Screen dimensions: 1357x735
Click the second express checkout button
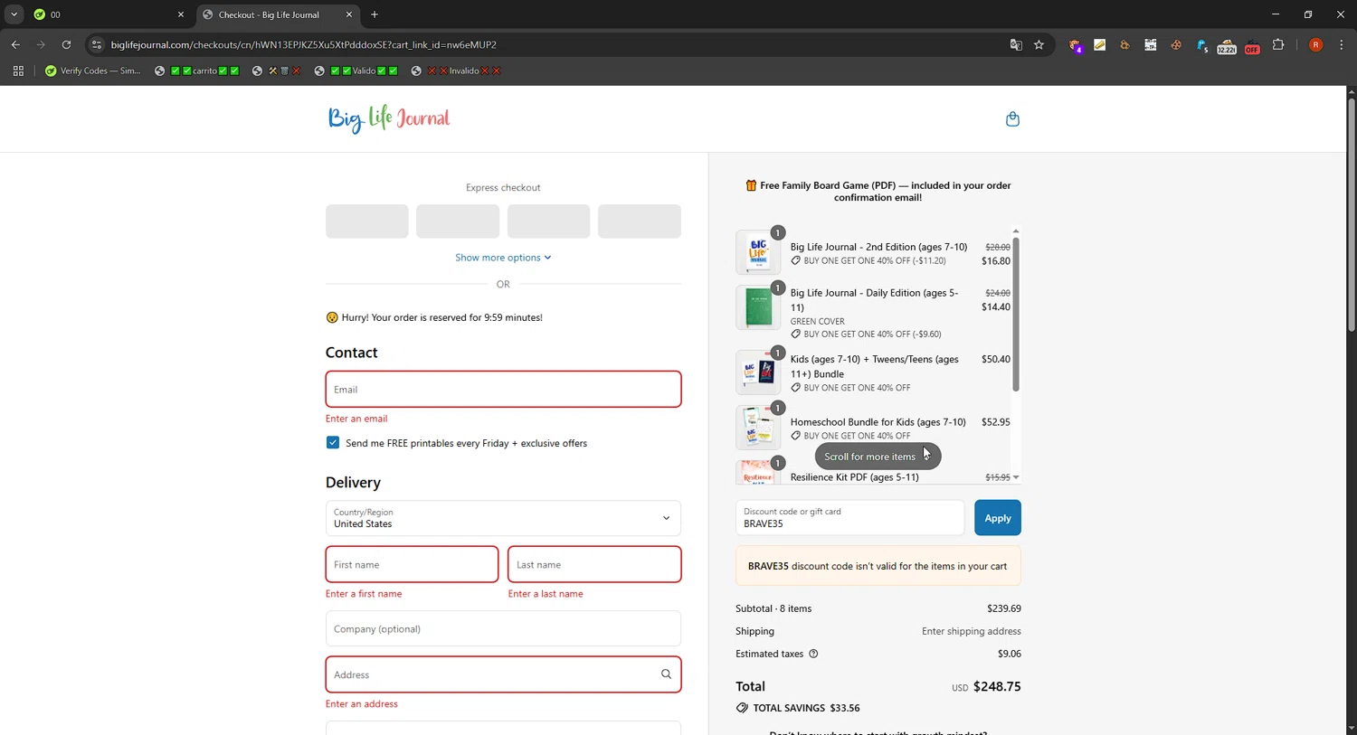click(x=458, y=221)
